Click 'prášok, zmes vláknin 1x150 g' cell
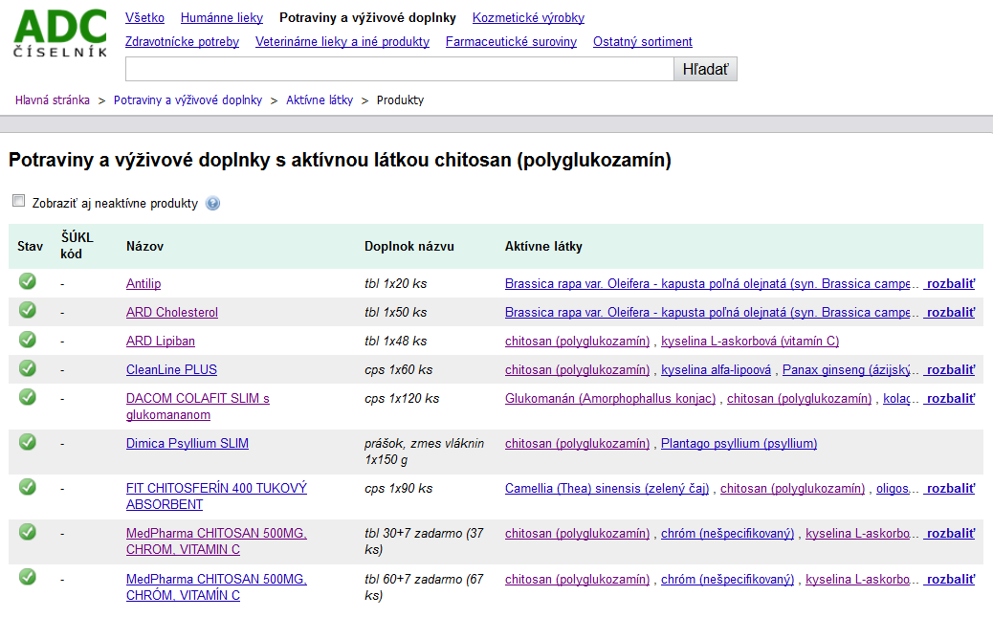The image size is (993, 618). click(425, 452)
